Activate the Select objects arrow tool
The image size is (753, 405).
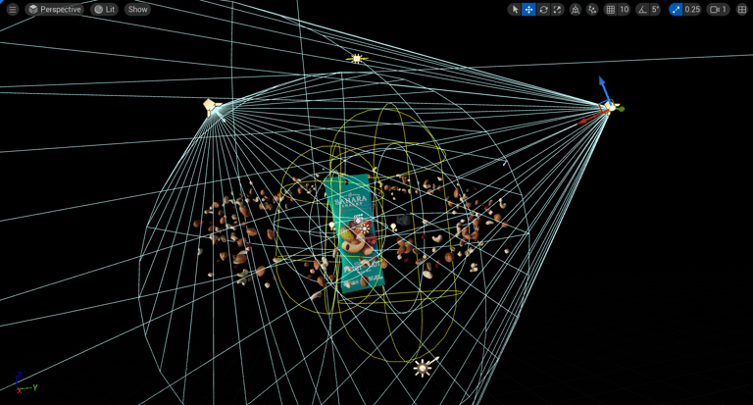click(515, 9)
